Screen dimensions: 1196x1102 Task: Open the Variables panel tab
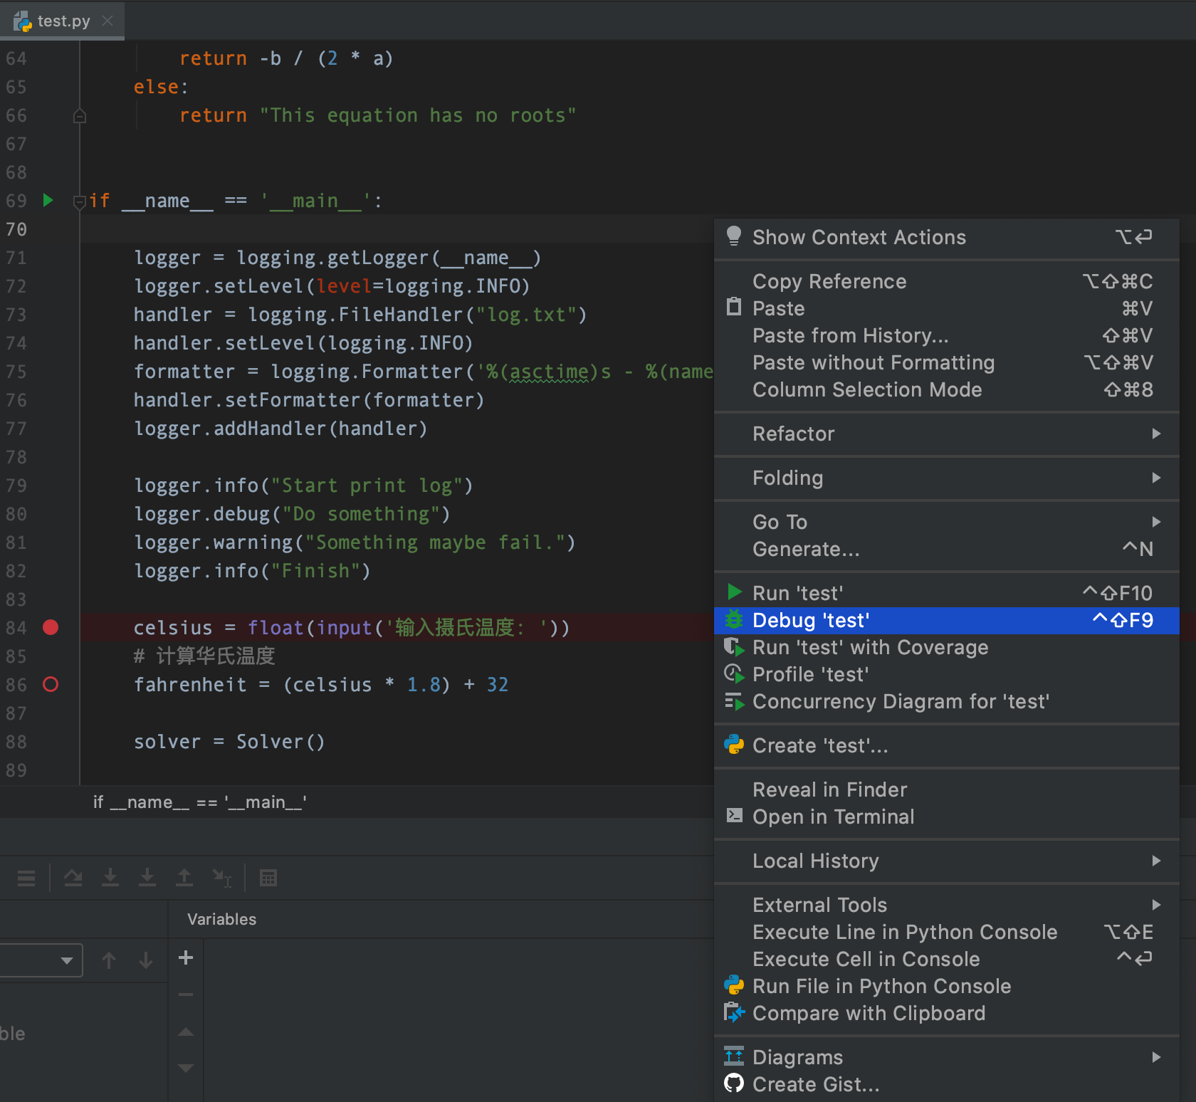point(221,919)
